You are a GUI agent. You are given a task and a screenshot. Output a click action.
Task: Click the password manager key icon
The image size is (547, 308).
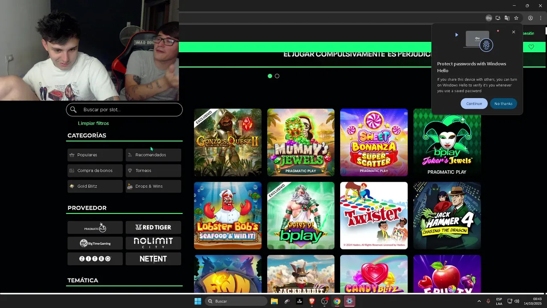point(489,18)
